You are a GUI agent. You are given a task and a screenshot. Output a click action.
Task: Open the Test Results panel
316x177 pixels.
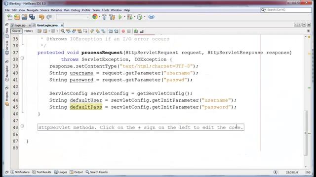click(x=41, y=172)
